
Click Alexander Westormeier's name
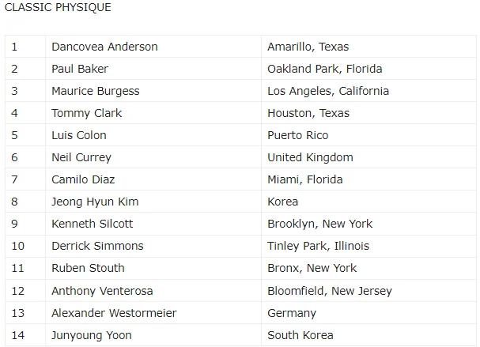tap(114, 312)
